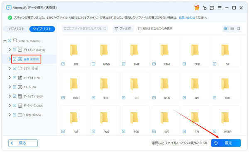Uncheck the オーディオ checkbox
Image resolution: width=249 pixels, height=152 pixels.
15,78
